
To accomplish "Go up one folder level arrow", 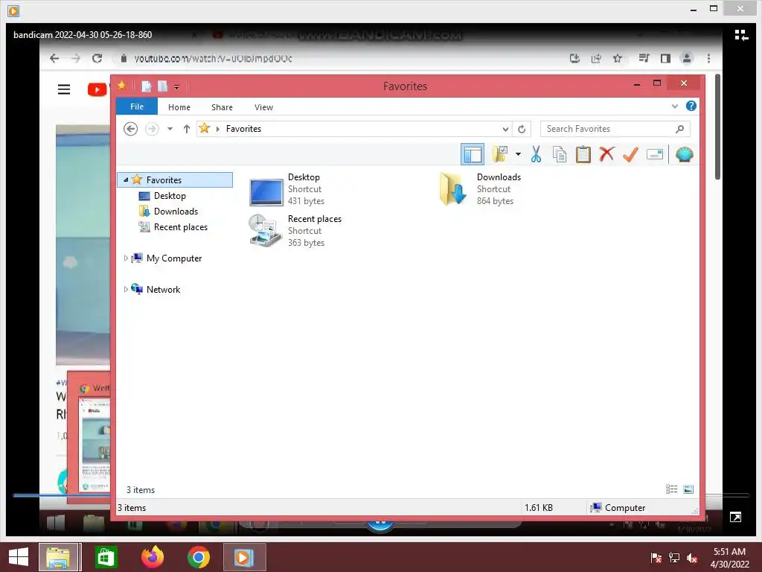I will (x=187, y=129).
